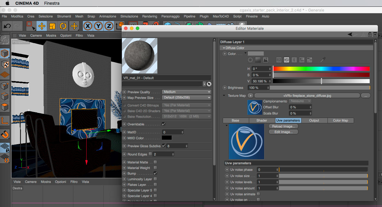Open the Convert C4D Bitmaps dropdown

pos(187,105)
